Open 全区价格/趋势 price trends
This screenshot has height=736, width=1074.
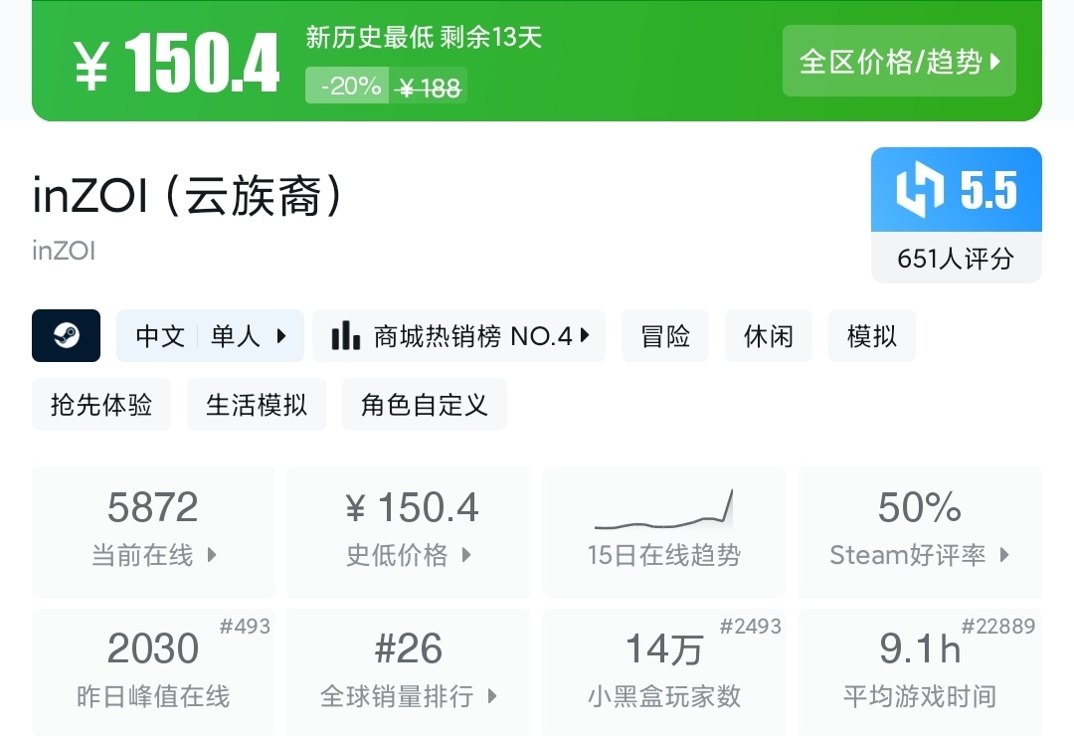[x=899, y=62]
